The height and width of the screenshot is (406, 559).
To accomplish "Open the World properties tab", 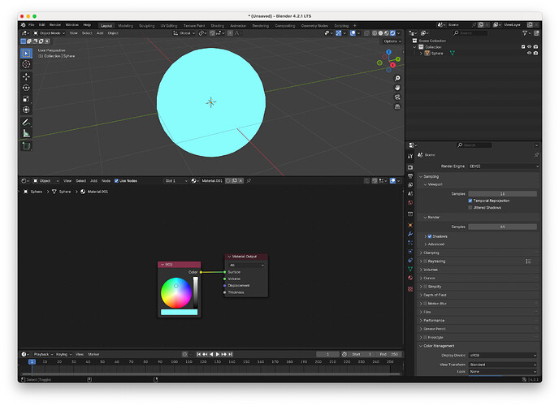I will point(410,202).
